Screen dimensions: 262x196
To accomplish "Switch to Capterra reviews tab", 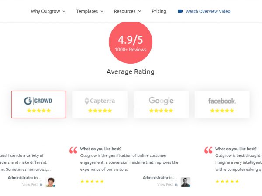I will (x=100, y=105).
